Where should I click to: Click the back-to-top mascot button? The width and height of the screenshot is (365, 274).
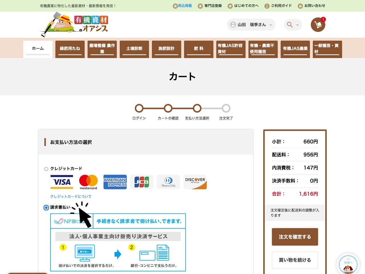click(x=348, y=265)
